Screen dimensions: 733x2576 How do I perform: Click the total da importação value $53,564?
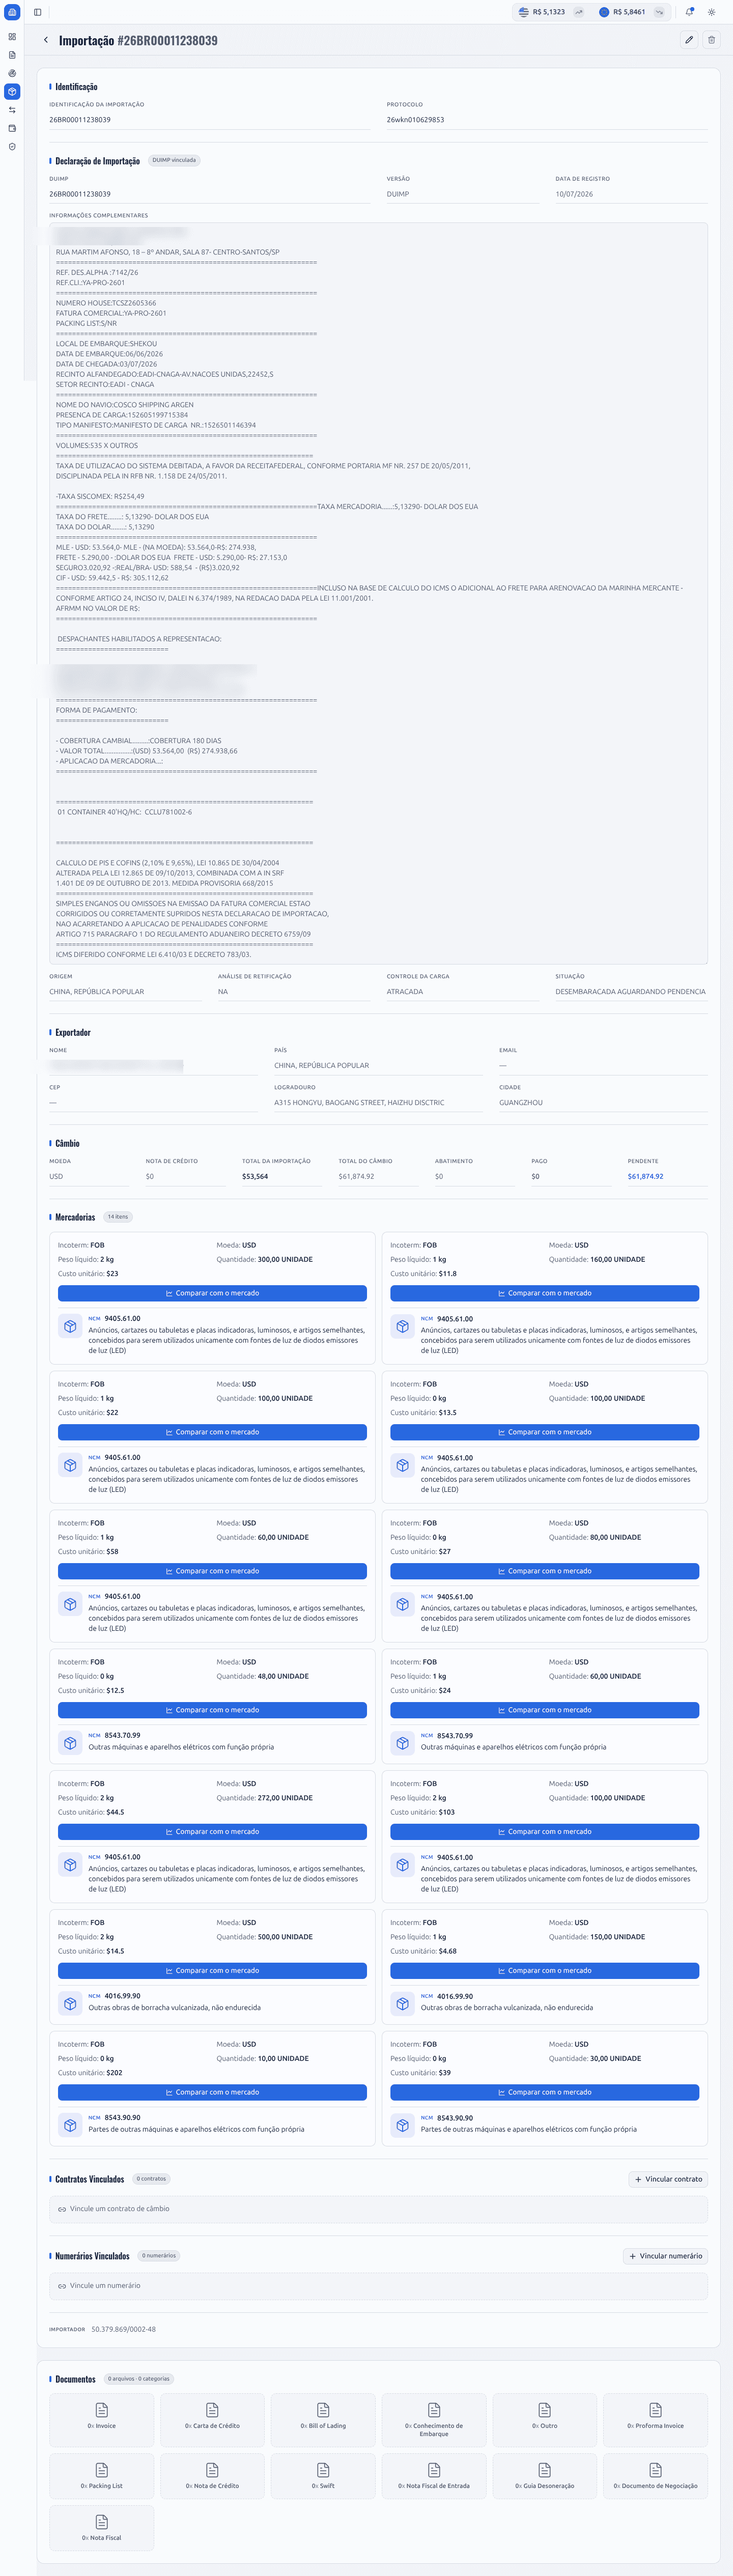click(255, 1176)
